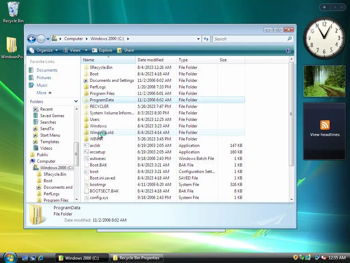This screenshot has width=350, height=263.
Task: Expand arrow after Computer in breadcrumb
Action: (87, 39)
